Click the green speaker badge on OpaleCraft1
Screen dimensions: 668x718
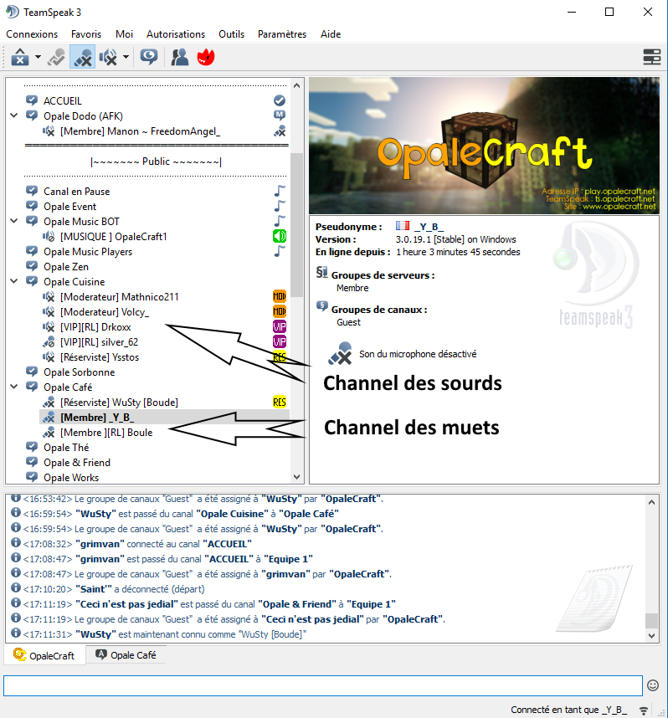[x=280, y=236]
